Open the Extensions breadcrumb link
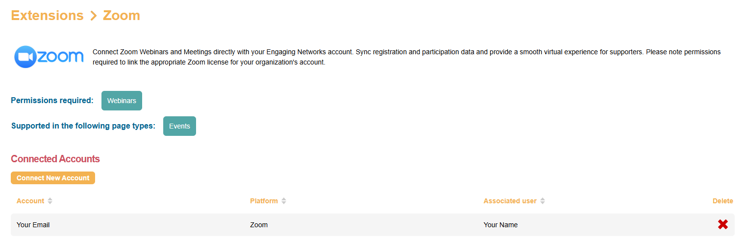This screenshot has height=237, width=746. pyautogui.click(x=47, y=16)
